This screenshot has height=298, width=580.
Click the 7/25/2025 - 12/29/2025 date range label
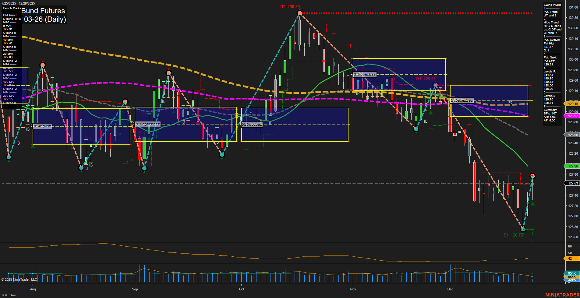(x=18, y=3)
